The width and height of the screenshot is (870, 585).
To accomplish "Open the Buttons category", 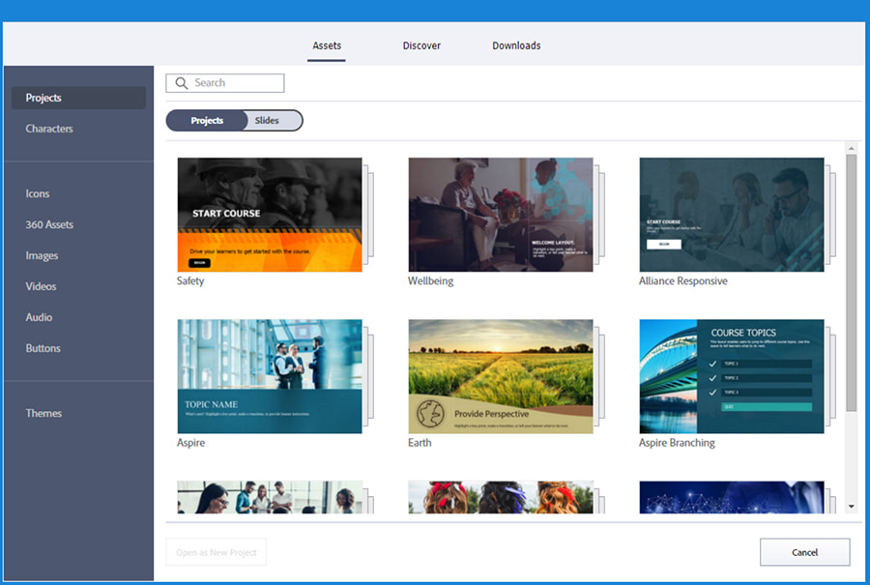I will pyautogui.click(x=43, y=348).
